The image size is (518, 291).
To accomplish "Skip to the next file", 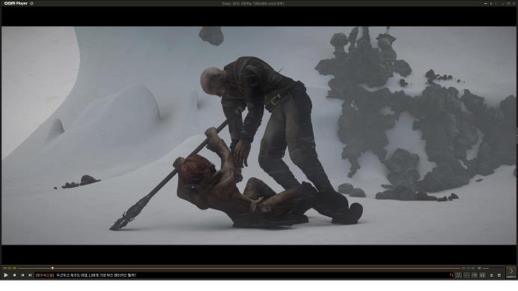I will [30, 275].
